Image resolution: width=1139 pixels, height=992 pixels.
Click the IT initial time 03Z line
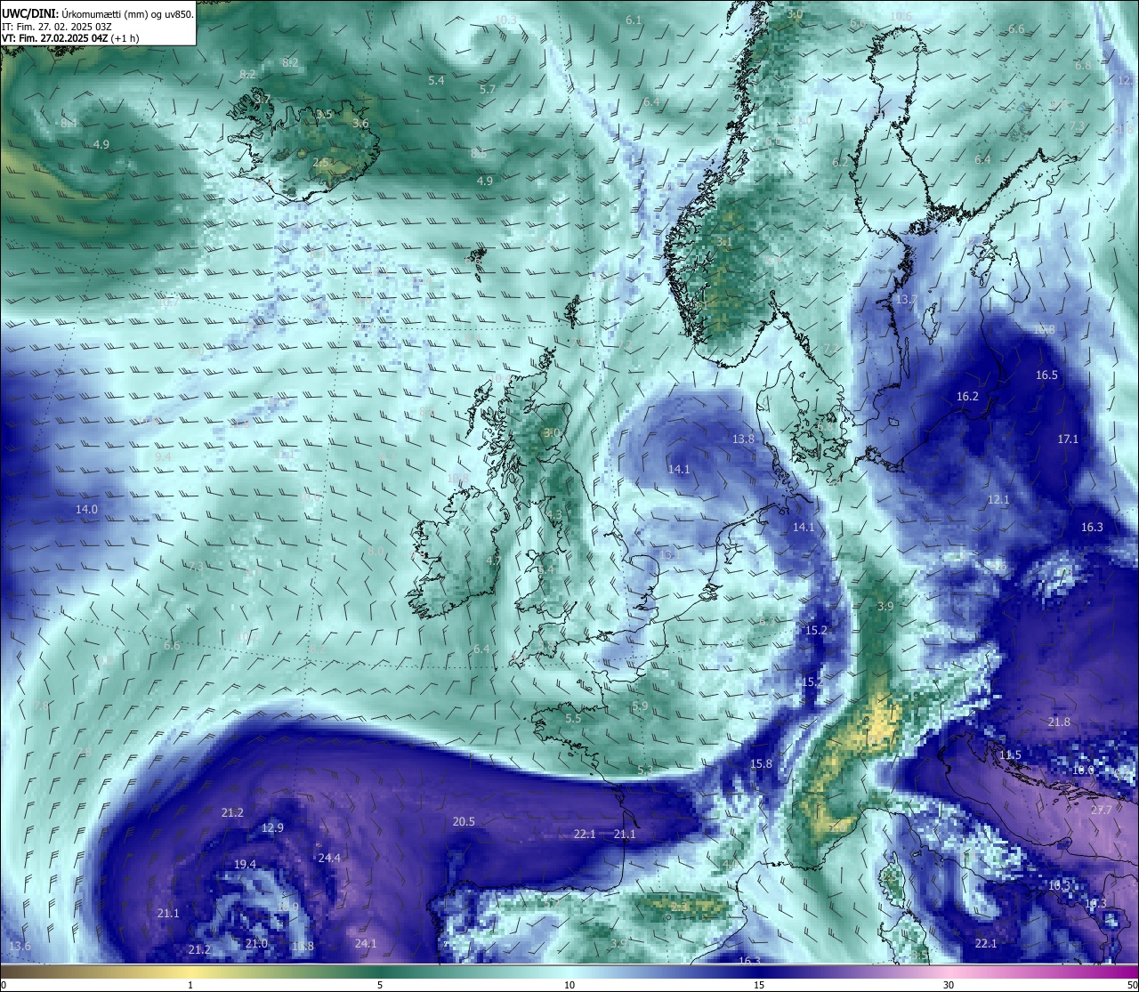[x=57, y=27]
